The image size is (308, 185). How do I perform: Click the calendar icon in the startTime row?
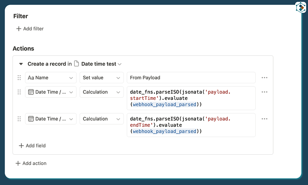[x=31, y=92]
